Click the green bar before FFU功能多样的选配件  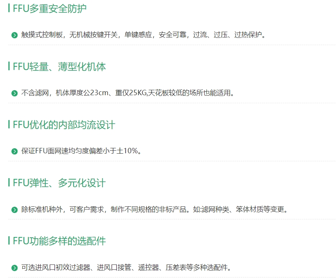pyautogui.click(x=8, y=241)
